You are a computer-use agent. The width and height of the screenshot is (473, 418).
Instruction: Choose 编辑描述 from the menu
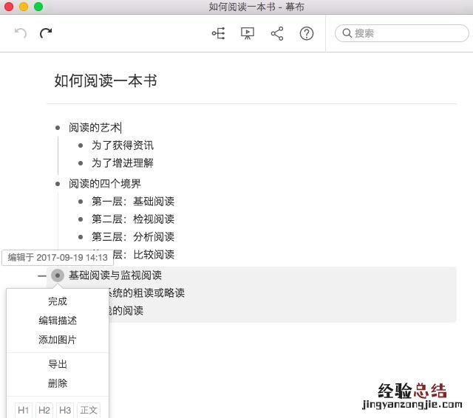[x=58, y=321]
